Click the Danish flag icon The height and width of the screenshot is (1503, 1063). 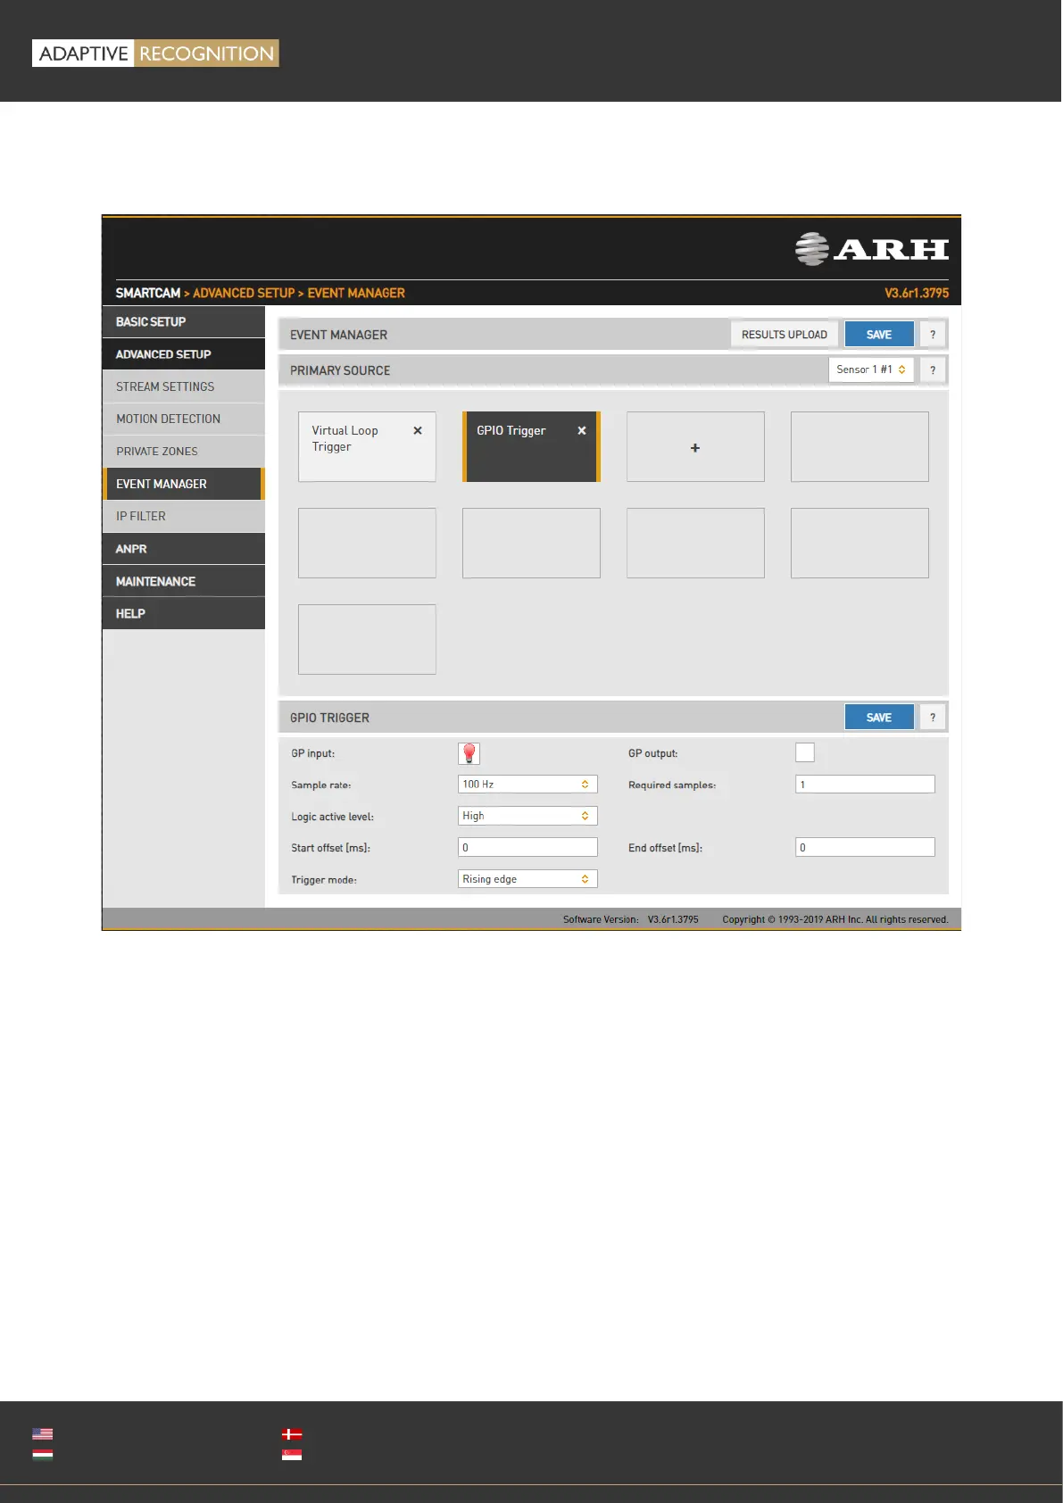point(292,1434)
